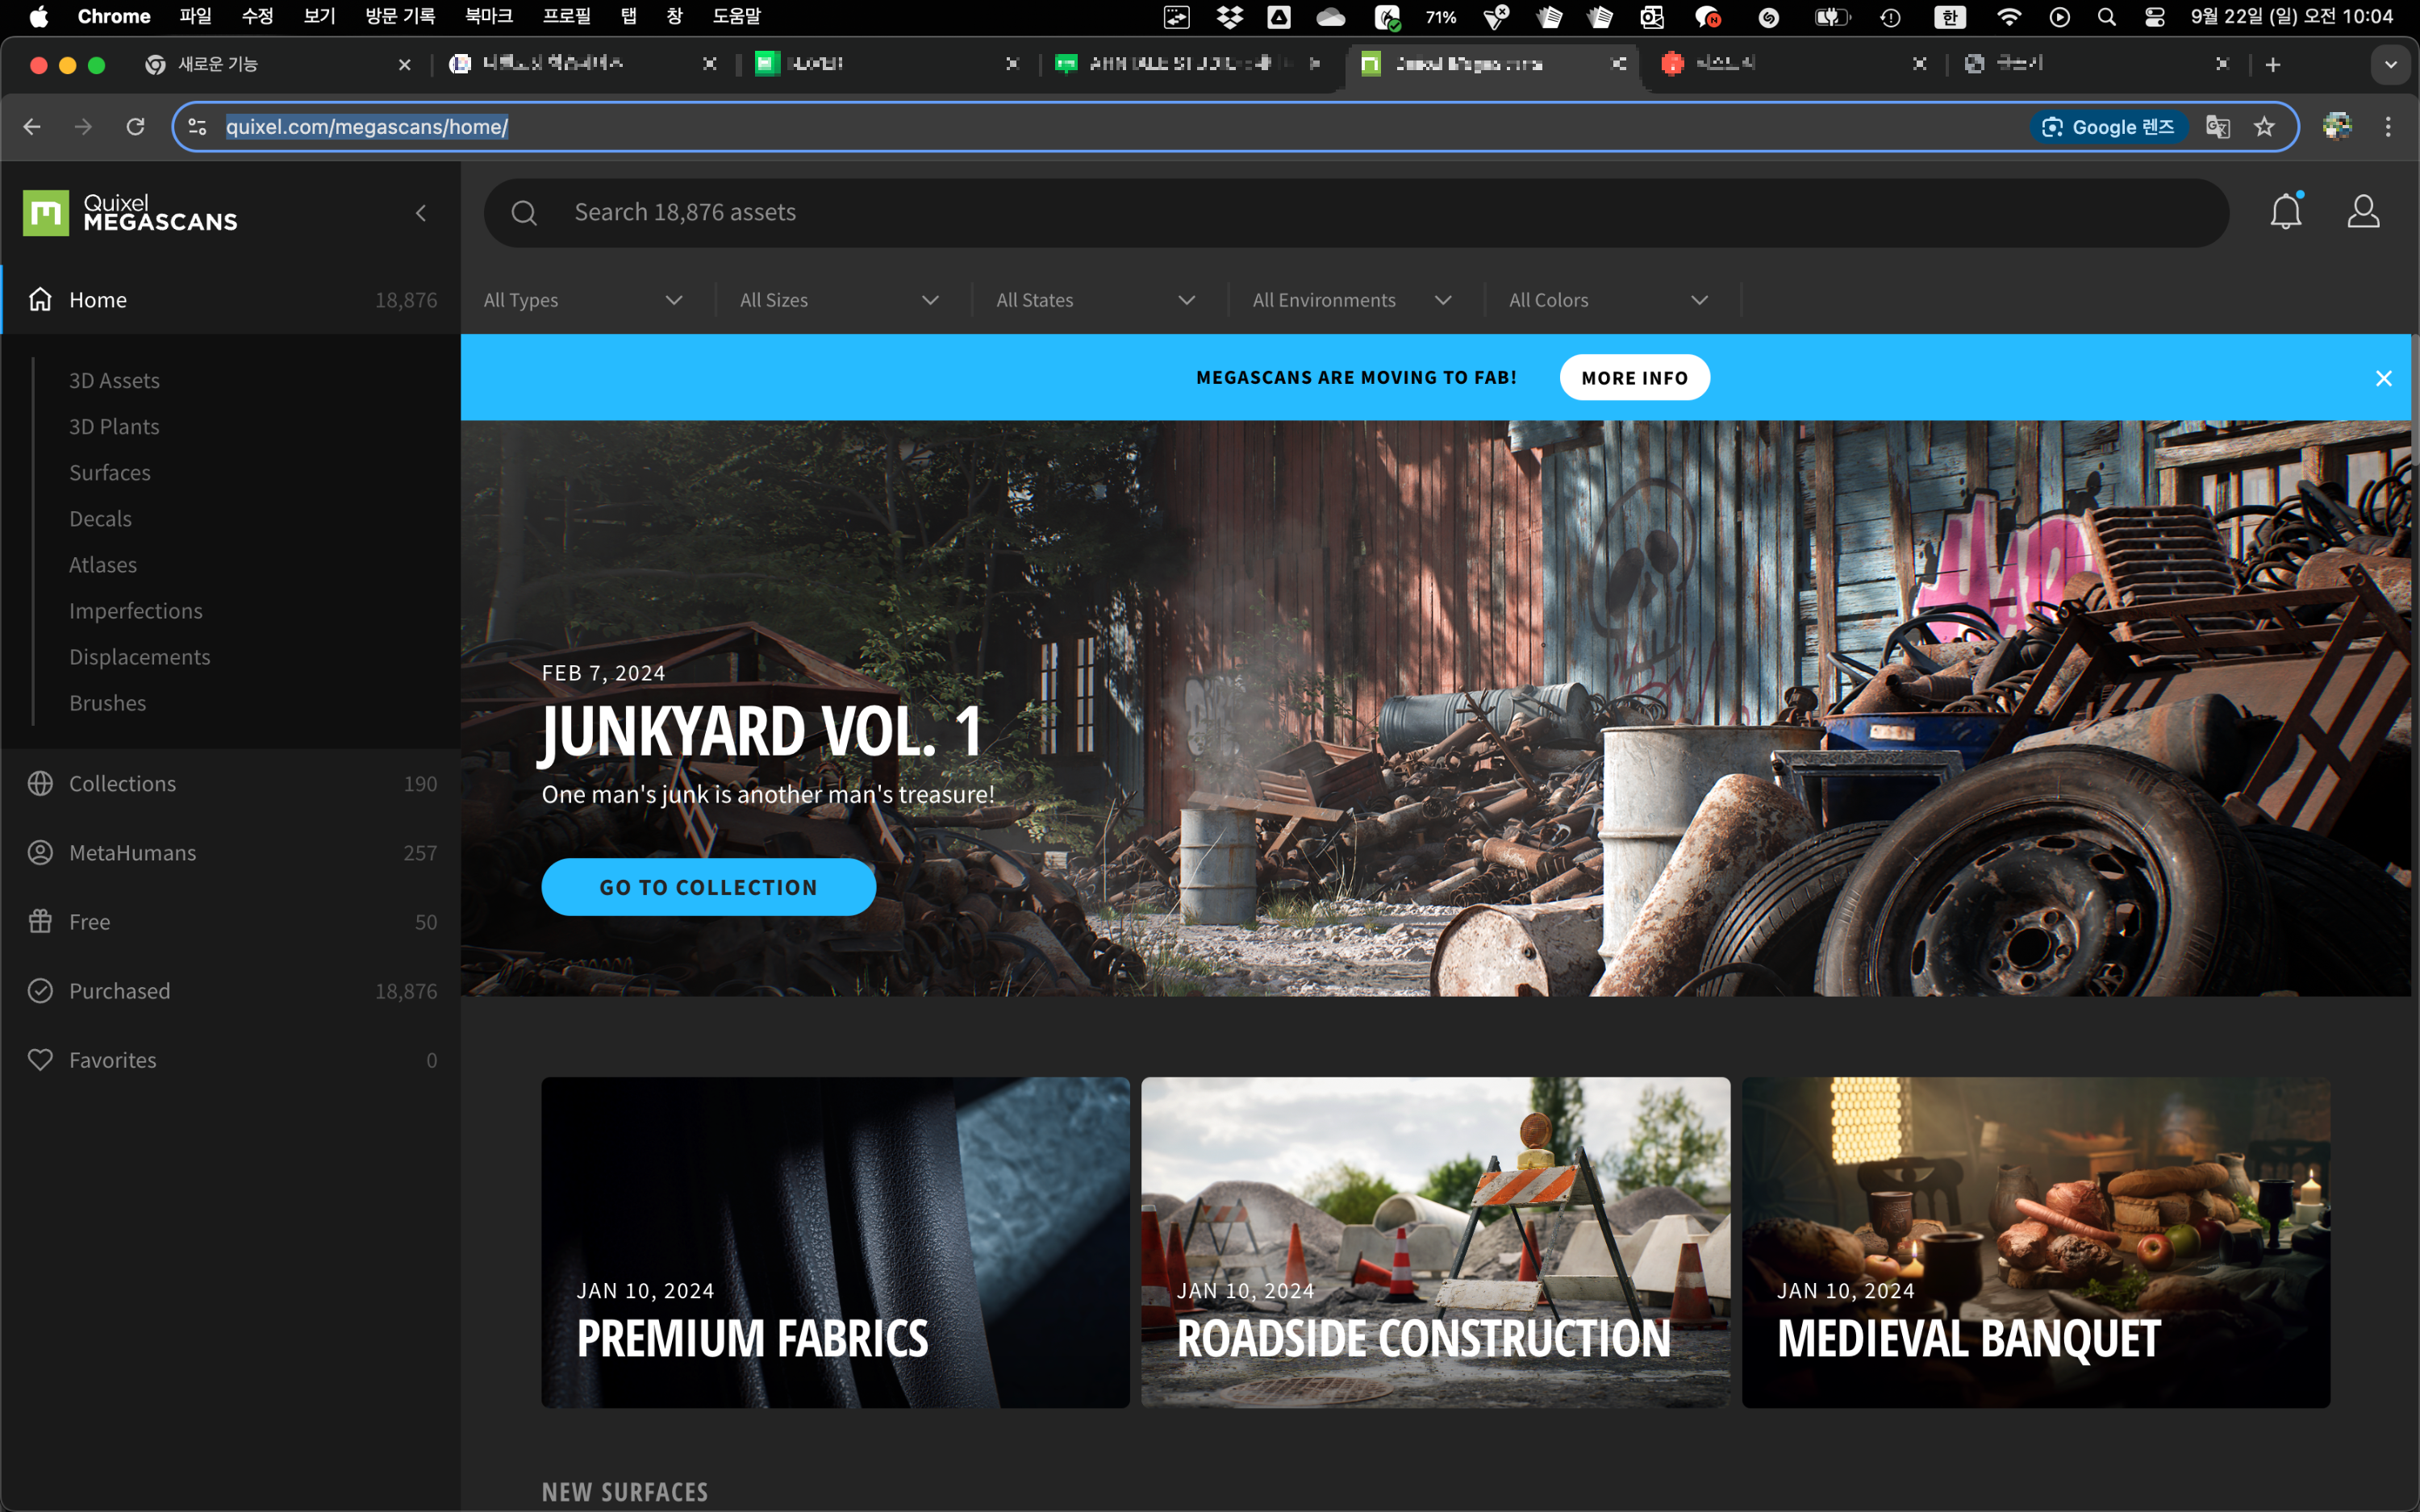The height and width of the screenshot is (1512, 2420).
Task: Select Surfaces in the sidebar
Action: coord(110,472)
